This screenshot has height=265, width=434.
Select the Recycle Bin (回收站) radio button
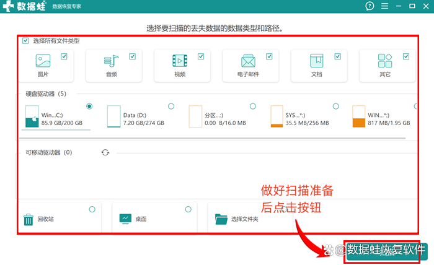92,209
